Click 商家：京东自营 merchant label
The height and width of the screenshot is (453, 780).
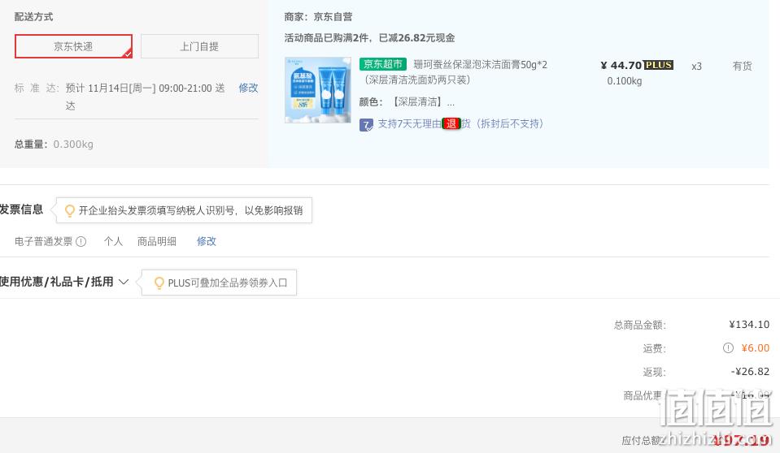(x=318, y=17)
